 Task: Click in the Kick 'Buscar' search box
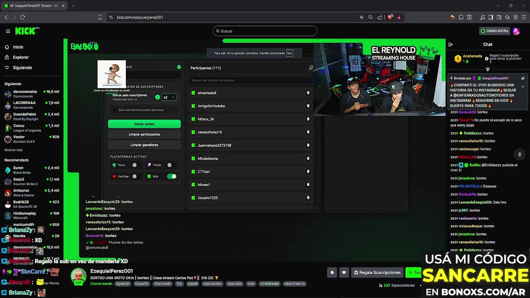[x=265, y=31]
